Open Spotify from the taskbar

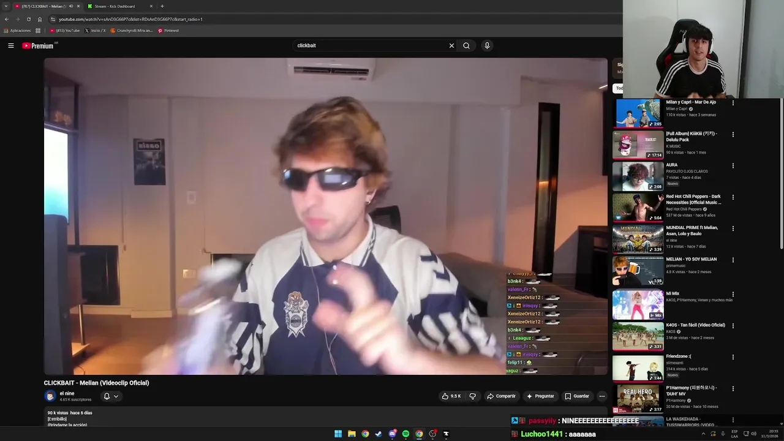405,434
